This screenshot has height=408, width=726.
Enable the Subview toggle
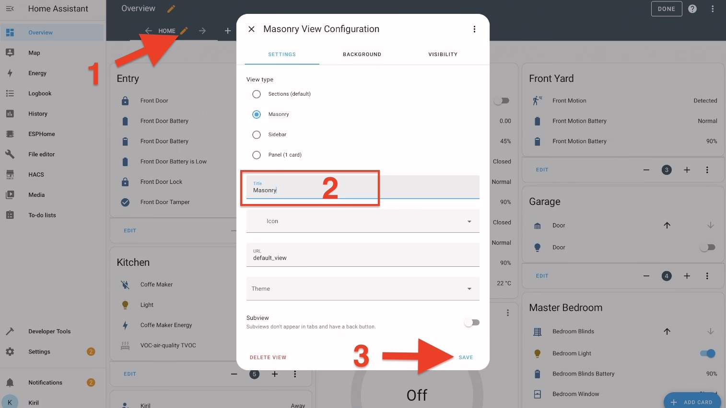point(472,323)
